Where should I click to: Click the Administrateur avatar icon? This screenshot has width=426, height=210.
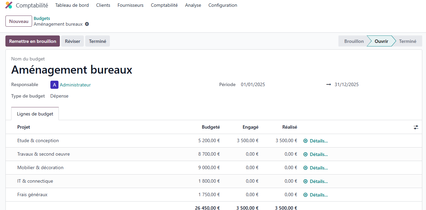pos(54,85)
